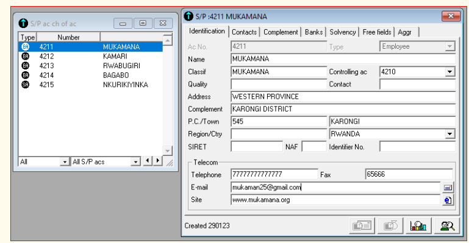Select BAGABO in the account list
The width and height of the screenshot is (469, 243).
pos(116,76)
